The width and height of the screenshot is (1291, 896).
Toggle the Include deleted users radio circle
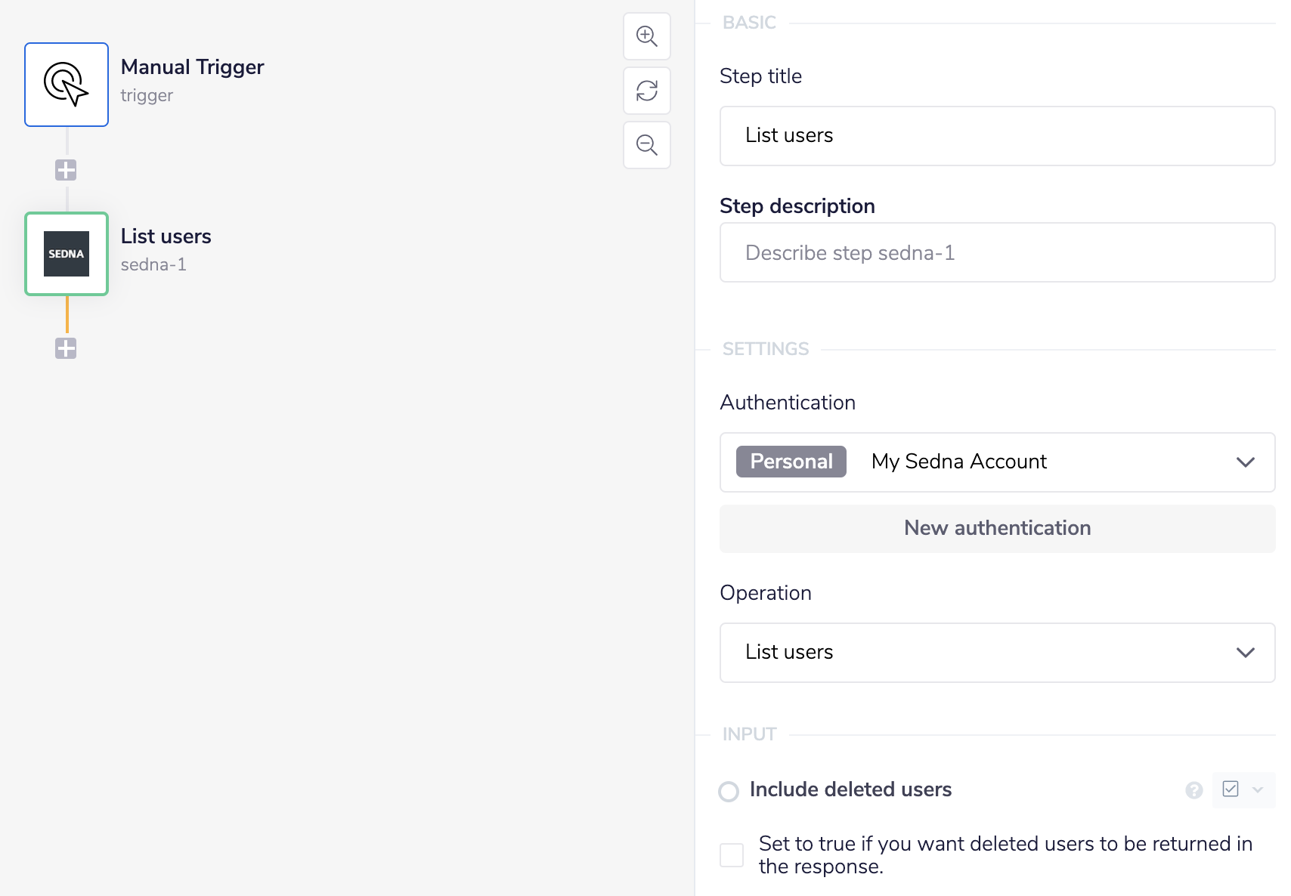tap(729, 792)
